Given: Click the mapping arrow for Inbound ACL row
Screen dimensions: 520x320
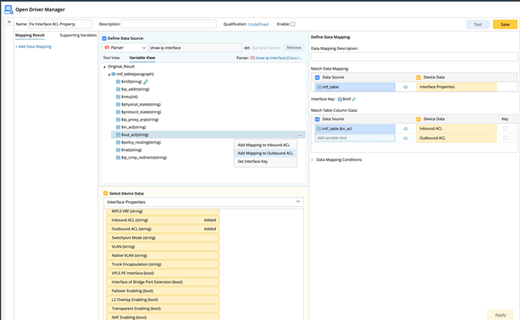Looking at the screenshot, I should (x=405, y=129).
